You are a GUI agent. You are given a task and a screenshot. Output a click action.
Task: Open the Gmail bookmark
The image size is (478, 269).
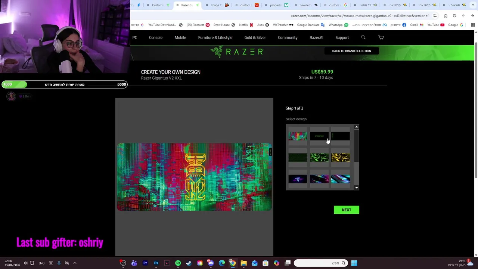coord(416,25)
